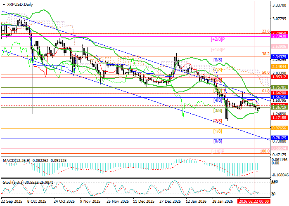Click the orange 0.97656 price tag
289x206 pixels.
tap(279, 128)
